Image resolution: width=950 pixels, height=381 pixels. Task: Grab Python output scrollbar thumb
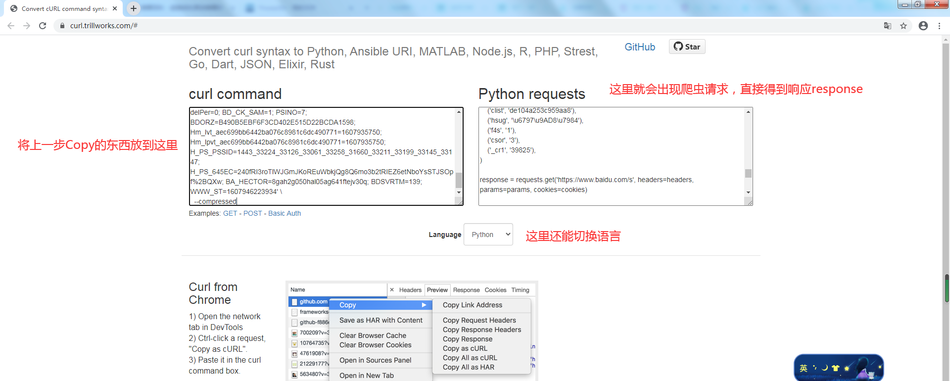pyautogui.click(x=748, y=173)
